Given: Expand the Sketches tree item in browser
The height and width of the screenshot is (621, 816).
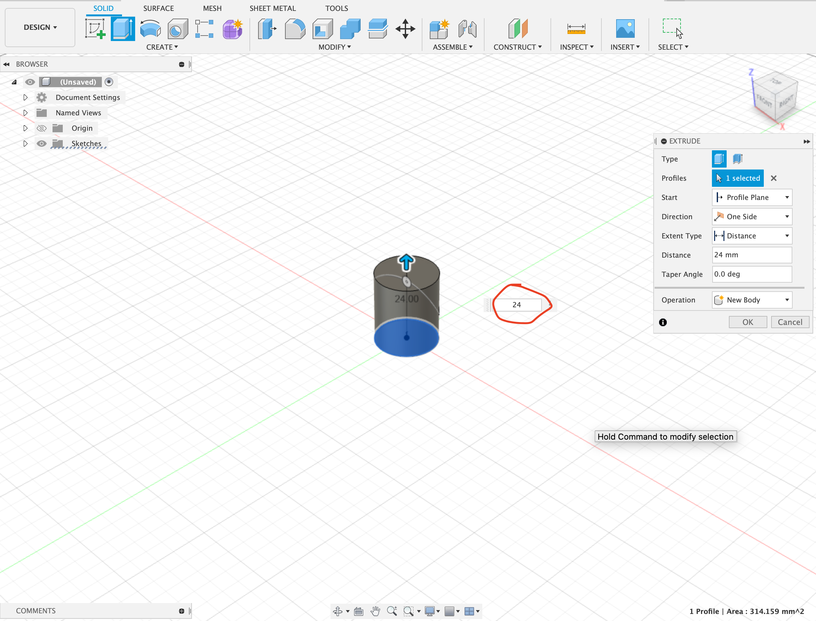Looking at the screenshot, I should (25, 144).
